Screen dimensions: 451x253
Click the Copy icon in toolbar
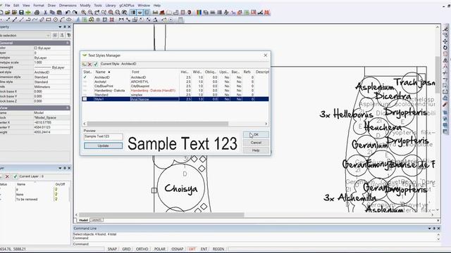point(52,13)
